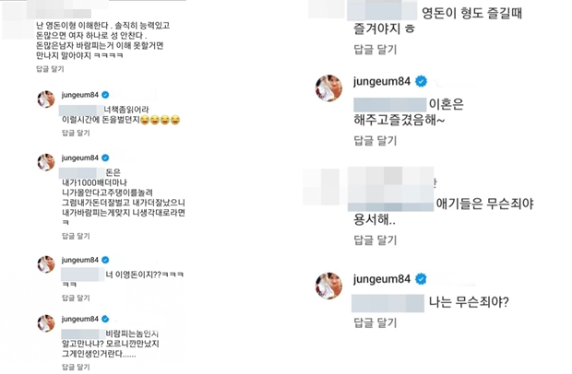This screenshot has height=374, width=572.
Task: Open profile picture next to '너책좀읽어라' comment
Action: coord(46,99)
